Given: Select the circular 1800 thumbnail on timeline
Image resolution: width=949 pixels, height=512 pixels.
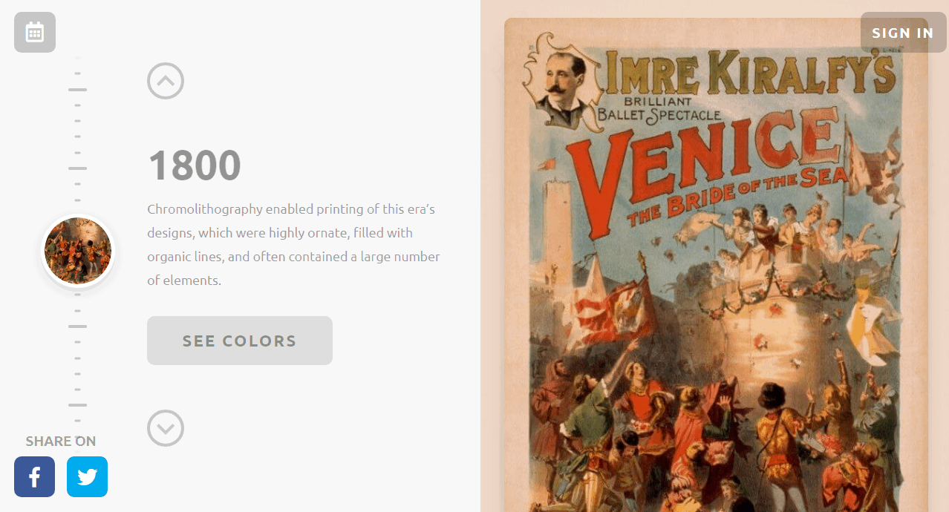Looking at the screenshot, I should click(78, 251).
